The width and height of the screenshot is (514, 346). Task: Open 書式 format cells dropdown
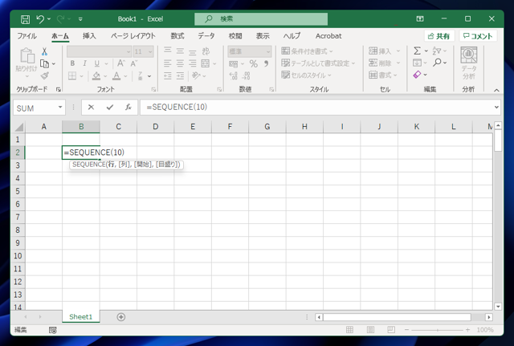pyautogui.click(x=382, y=75)
